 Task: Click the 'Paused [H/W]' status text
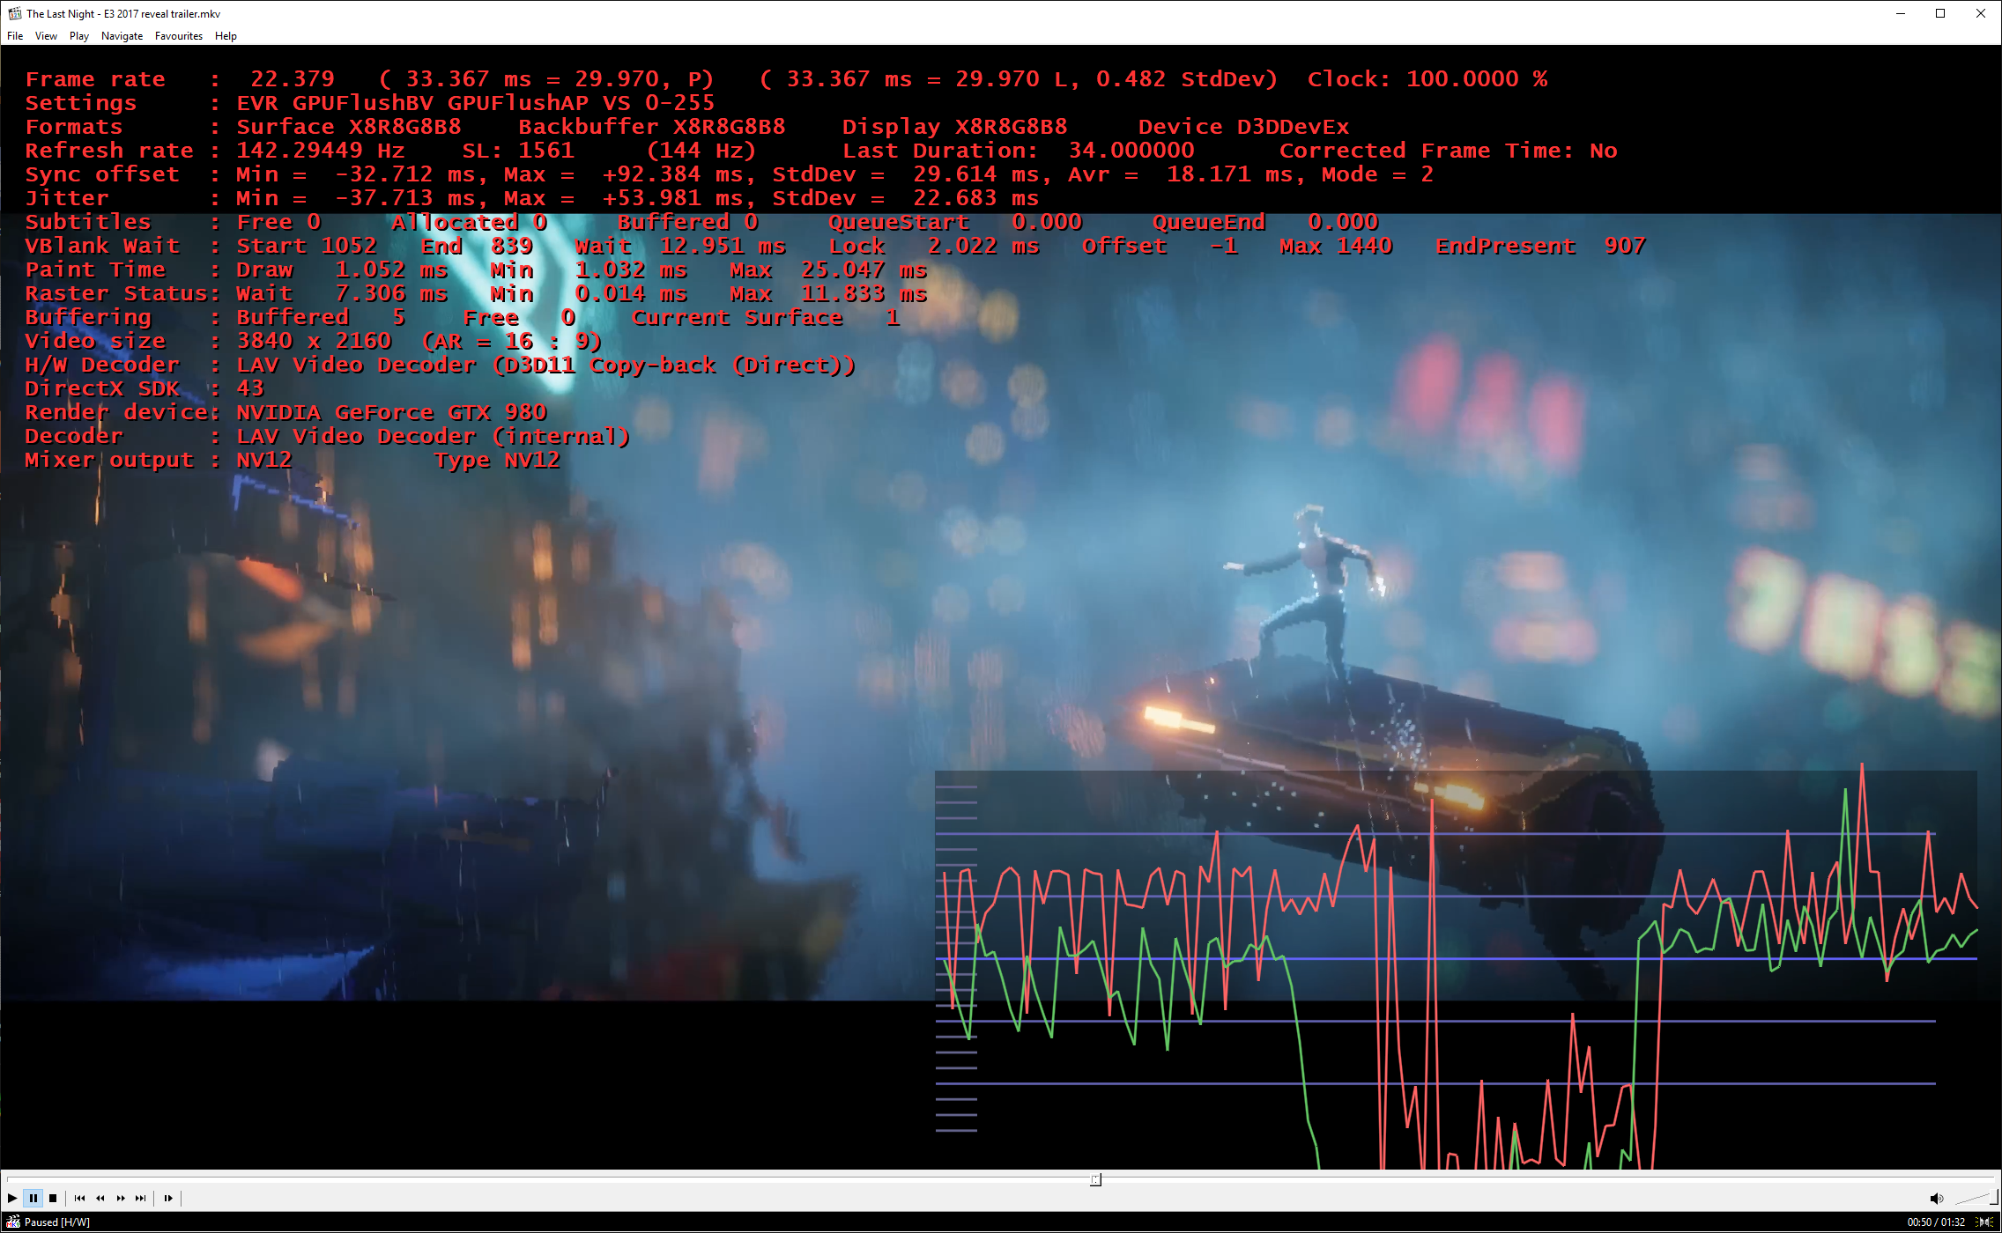click(x=57, y=1222)
